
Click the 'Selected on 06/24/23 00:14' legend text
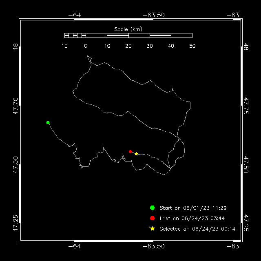[197, 229]
